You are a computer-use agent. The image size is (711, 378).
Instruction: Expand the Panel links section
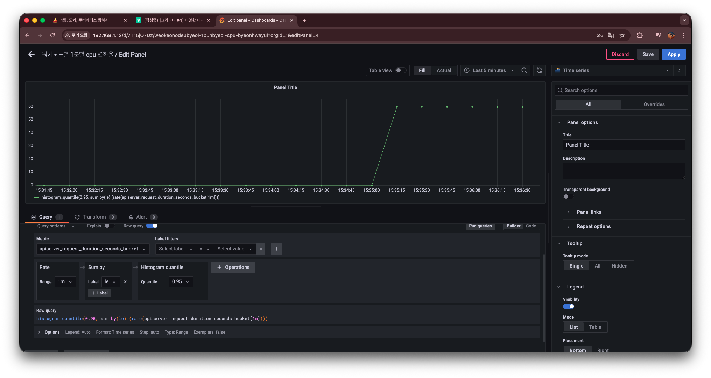pos(589,212)
